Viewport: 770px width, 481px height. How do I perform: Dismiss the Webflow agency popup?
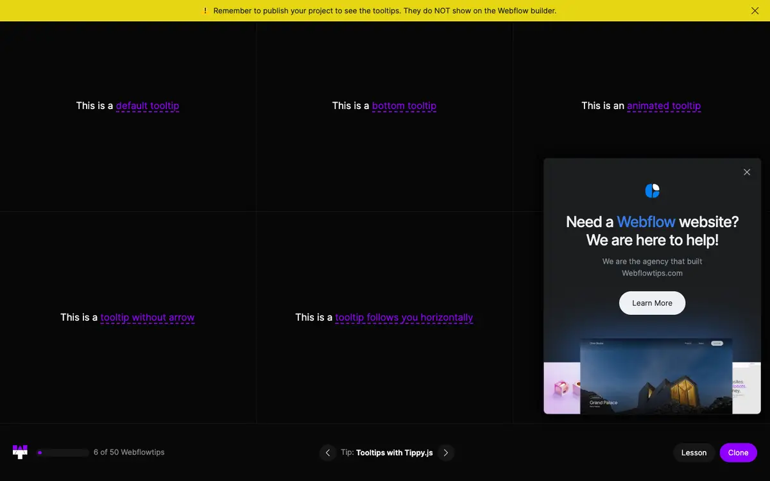click(747, 172)
